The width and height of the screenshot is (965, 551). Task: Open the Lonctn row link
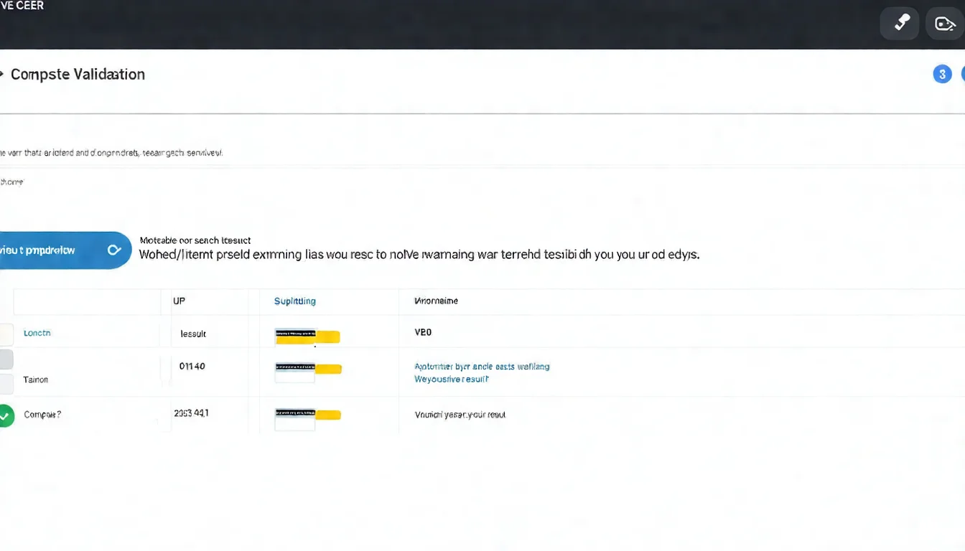(x=37, y=333)
